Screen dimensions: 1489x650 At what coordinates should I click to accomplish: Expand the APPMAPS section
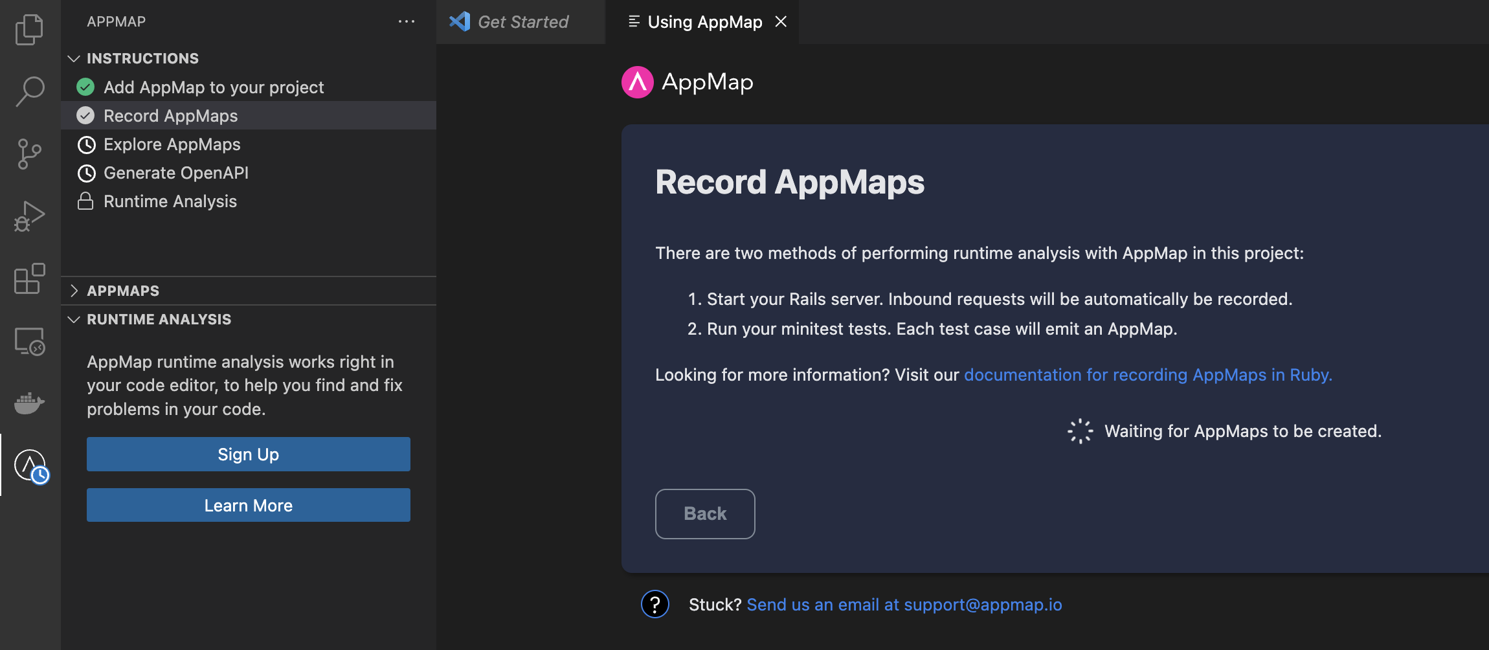click(x=74, y=291)
